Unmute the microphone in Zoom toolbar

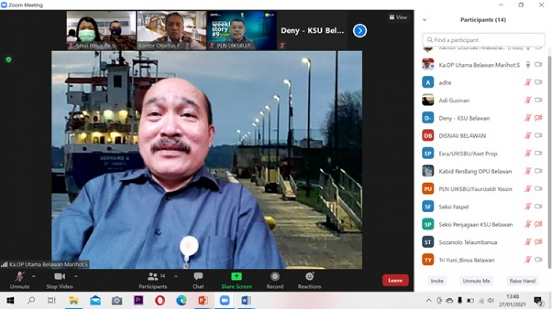point(20,280)
